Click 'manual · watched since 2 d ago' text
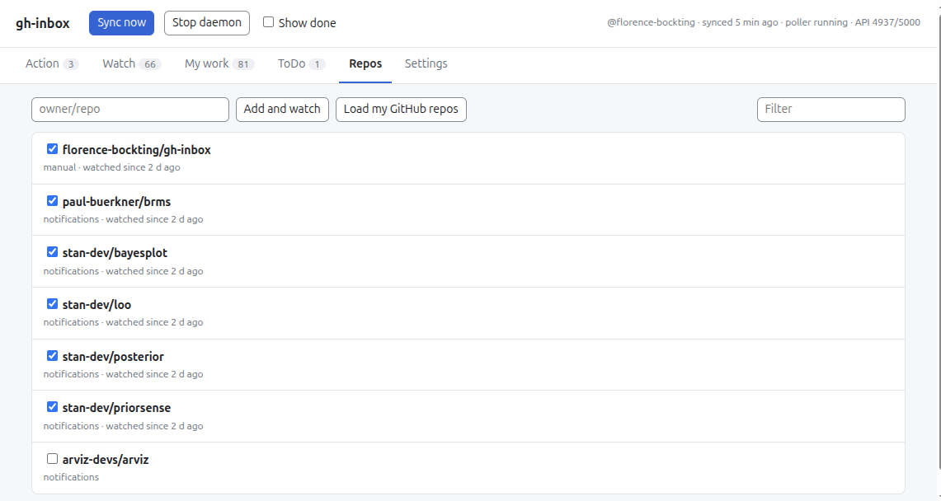Viewport: 941px width, 501px height. click(x=111, y=168)
